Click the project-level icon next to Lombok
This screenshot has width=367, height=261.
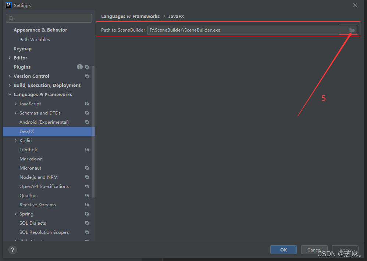(87, 149)
